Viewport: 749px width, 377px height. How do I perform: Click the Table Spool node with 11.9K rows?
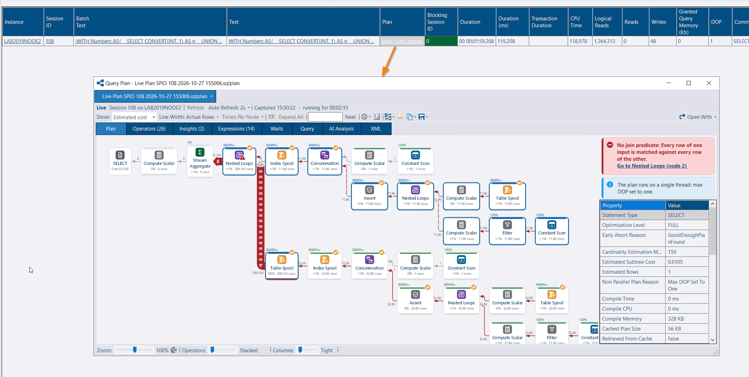point(507,196)
